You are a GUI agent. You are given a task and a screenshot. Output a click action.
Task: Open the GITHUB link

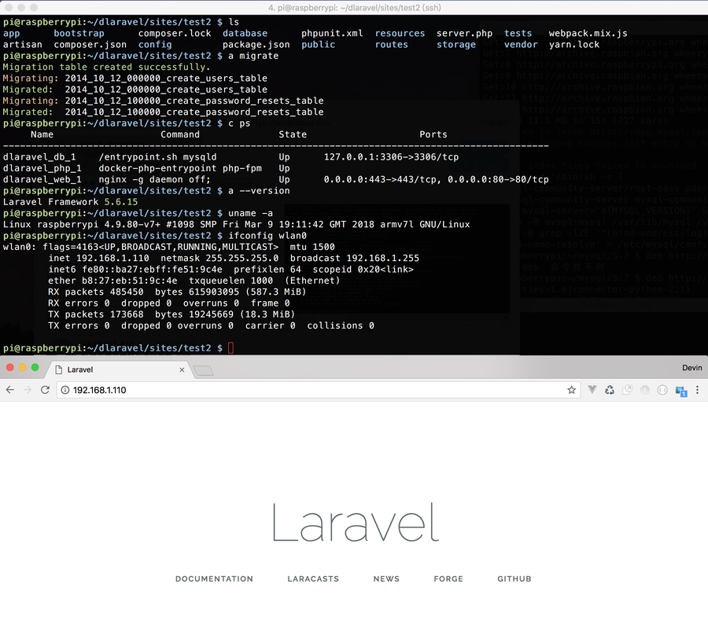(x=514, y=578)
